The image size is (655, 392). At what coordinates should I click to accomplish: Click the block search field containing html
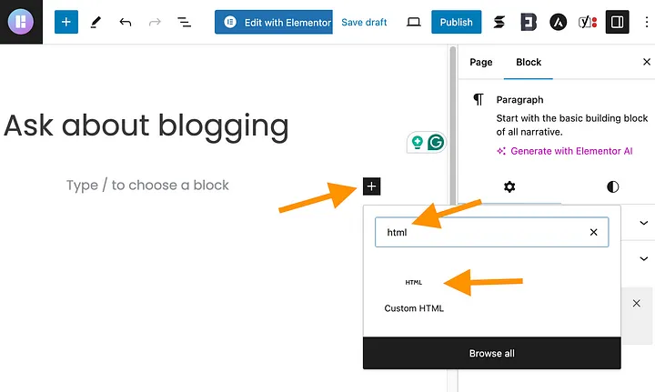482,232
